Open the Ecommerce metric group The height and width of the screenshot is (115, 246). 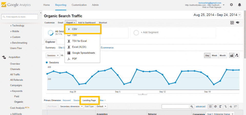click(x=107, y=48)
